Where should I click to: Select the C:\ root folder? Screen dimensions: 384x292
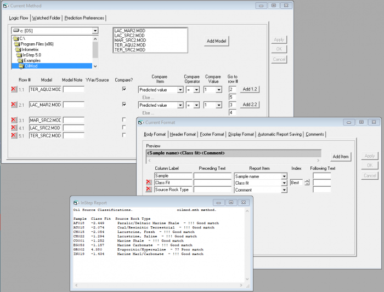click(19, 38)
